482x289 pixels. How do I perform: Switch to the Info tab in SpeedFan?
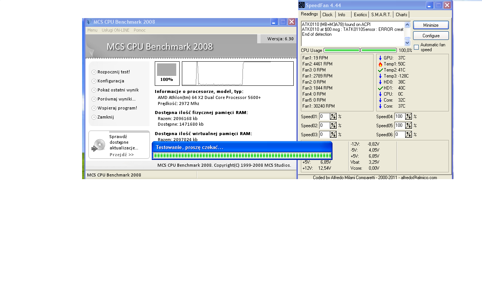click(343, 15)
